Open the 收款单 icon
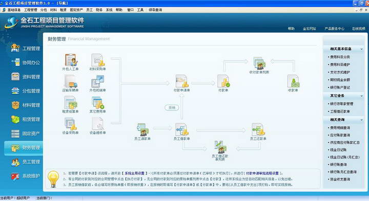Image resolution: width=369 pixels, height=201 pixels. (293, 81)
